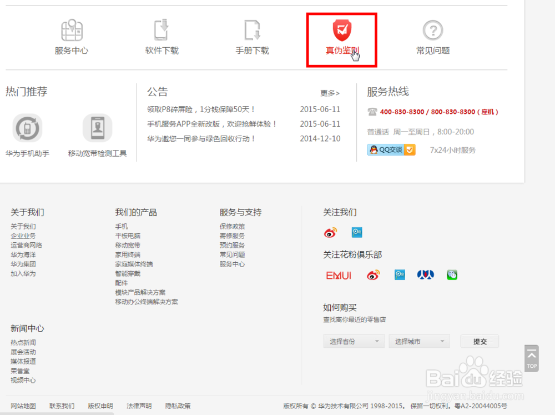Click the Tencent Weibo icon under 关注花粉俱乐部
The height and width of the screenshot is (415, 555).
400,274
